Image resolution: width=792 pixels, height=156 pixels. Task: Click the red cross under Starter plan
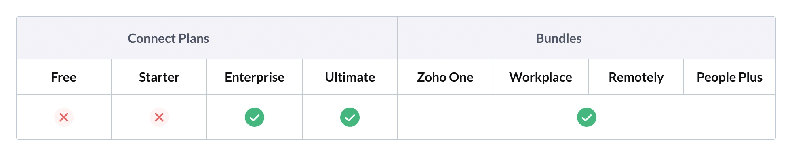(159, 117)
